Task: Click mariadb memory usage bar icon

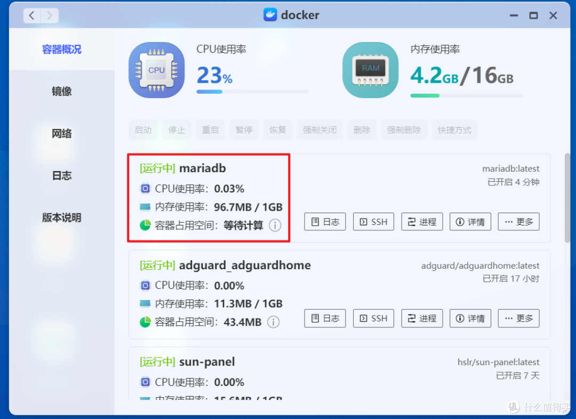Action: (x=145, y=207)
